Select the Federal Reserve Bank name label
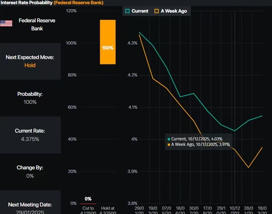 tap(37, 24)
